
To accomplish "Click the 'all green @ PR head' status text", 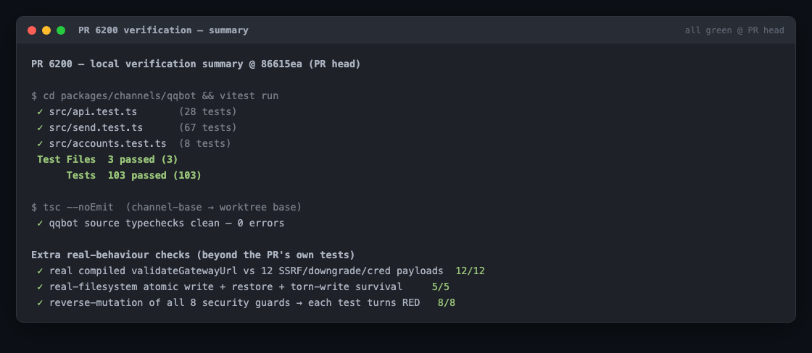I will tap(734, 30).
